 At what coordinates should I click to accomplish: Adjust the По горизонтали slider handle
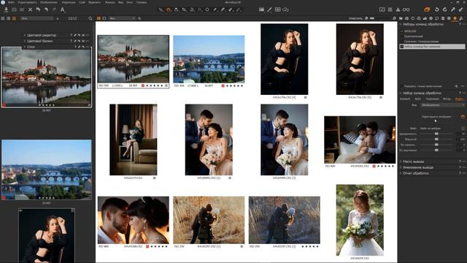pyautogui.click(x=436, y=145)
